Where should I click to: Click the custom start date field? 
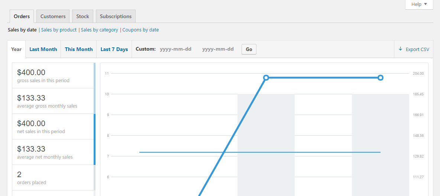[x=176, y=49]
